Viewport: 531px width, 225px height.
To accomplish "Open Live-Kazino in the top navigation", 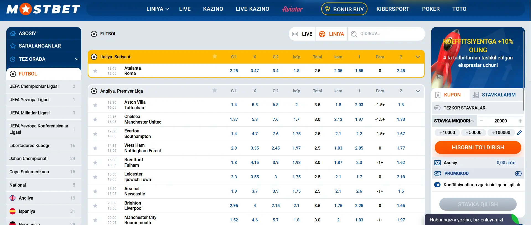I will 252,9.
